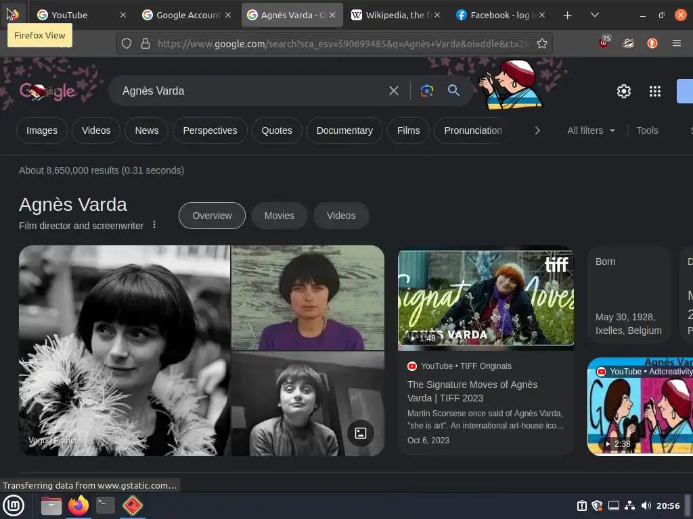Screen dimensions: 693x519
Task: Open Firefox View button
Action: click(12, 15)
